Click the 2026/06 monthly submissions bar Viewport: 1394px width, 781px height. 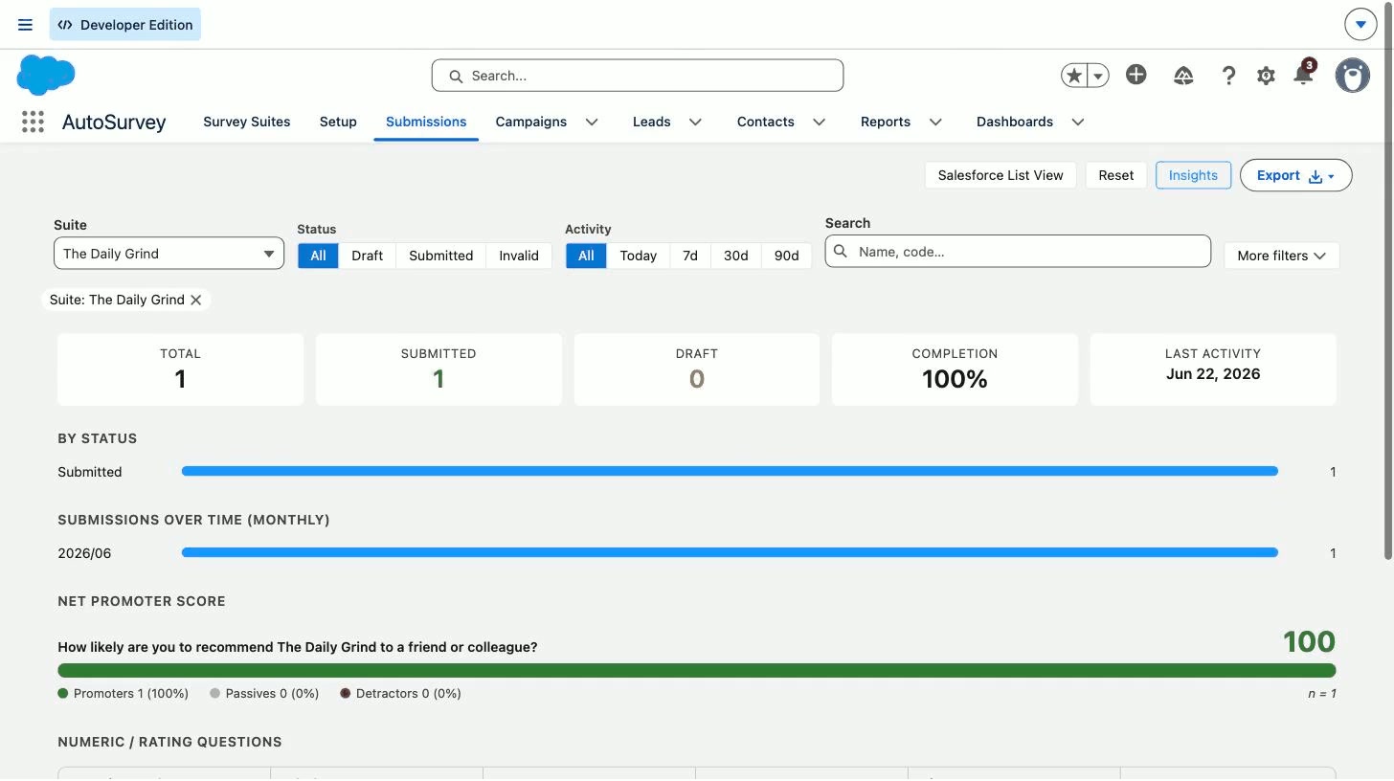point(730,552)
